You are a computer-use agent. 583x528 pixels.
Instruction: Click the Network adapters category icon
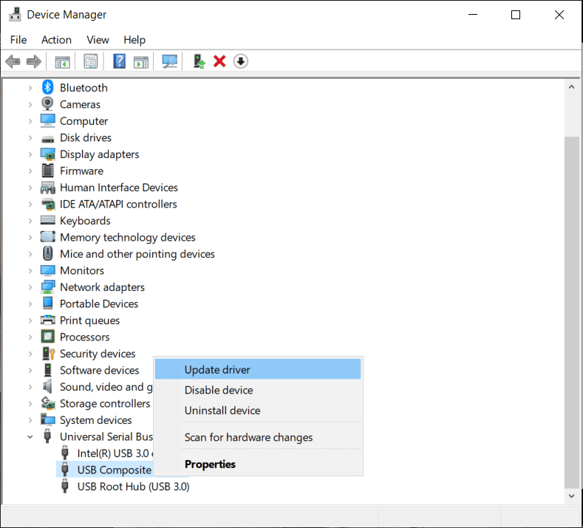(47, 287)
